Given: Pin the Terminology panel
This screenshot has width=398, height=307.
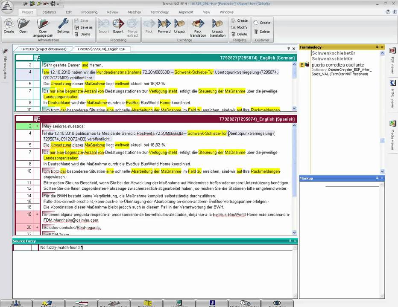Looking at the screenshot, I should 377,47.
